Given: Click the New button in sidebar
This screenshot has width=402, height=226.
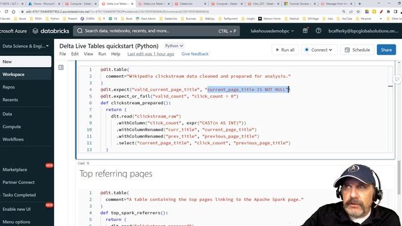Looking at the screenshot, I should (x=26, y=62).
